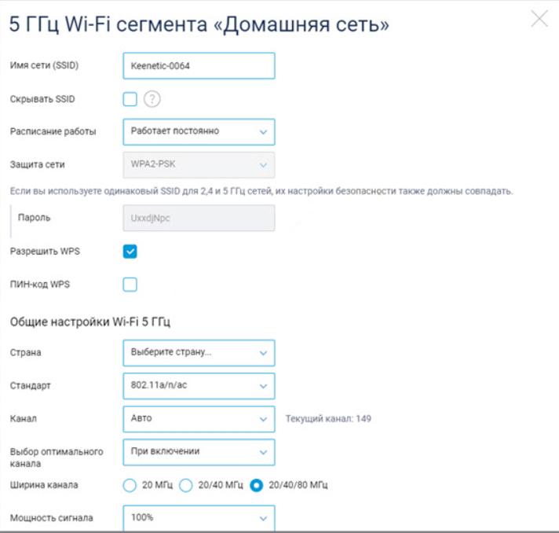The image size is (559, 533).
Task: Click the SSID field containing Keenetic-0064
Action: [x=199, y=66]
